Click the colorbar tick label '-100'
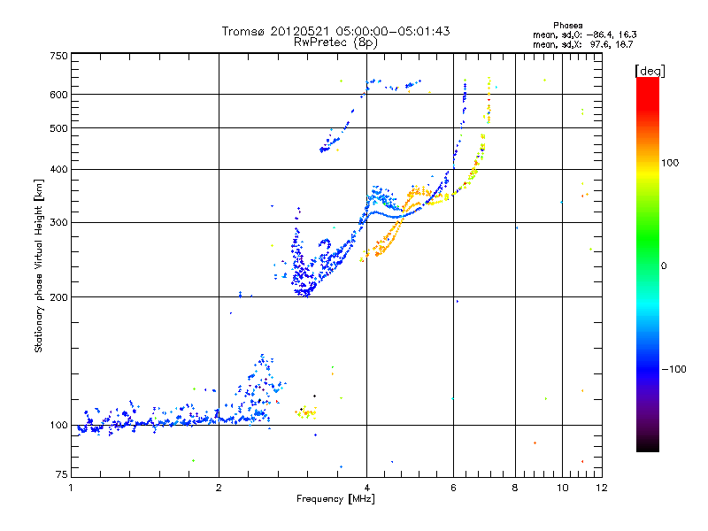This screenshot has height=531, width=708. tap(673, 369)
